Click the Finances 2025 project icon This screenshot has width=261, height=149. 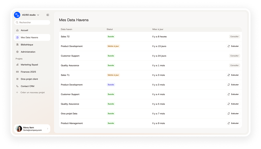tap(17, 72)
